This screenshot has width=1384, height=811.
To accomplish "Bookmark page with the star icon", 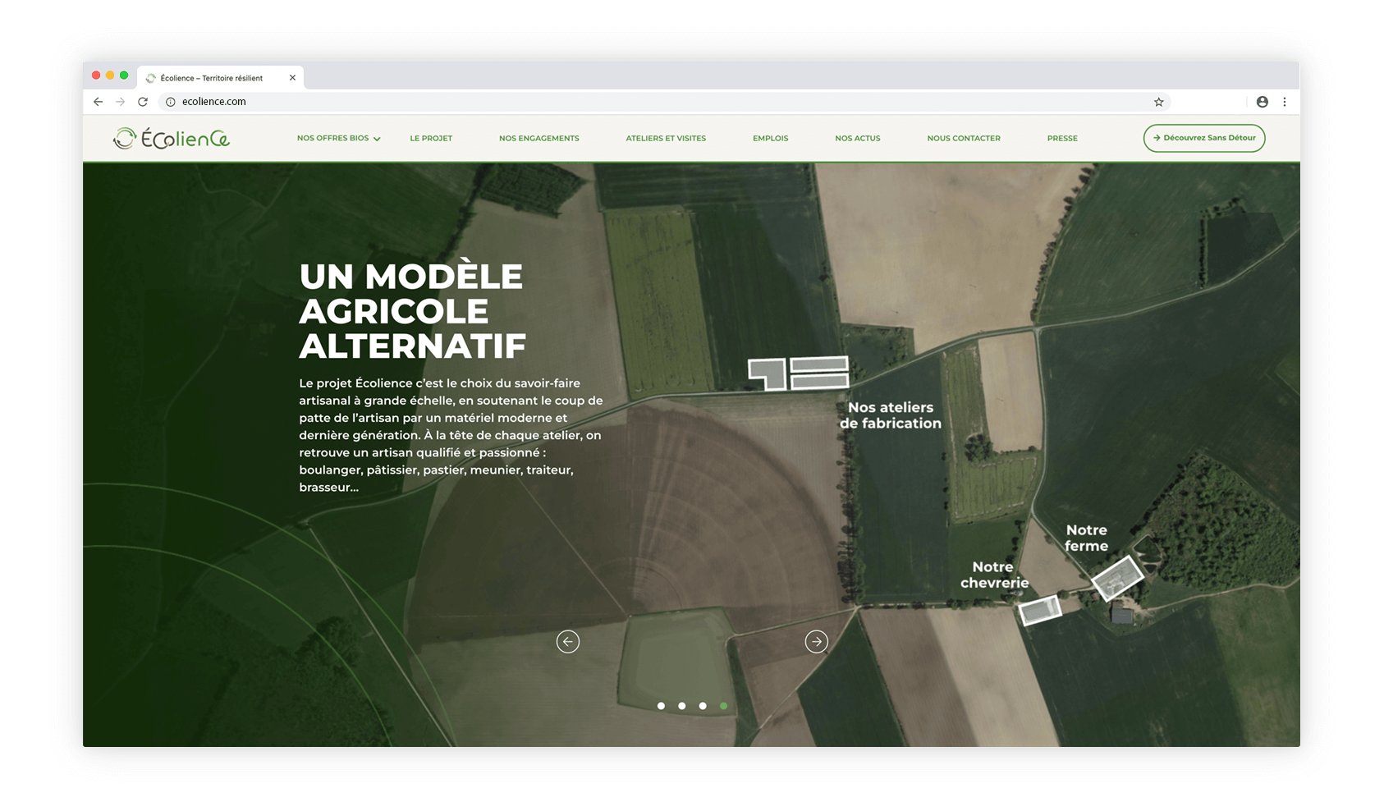I will tap(1159, 102).
